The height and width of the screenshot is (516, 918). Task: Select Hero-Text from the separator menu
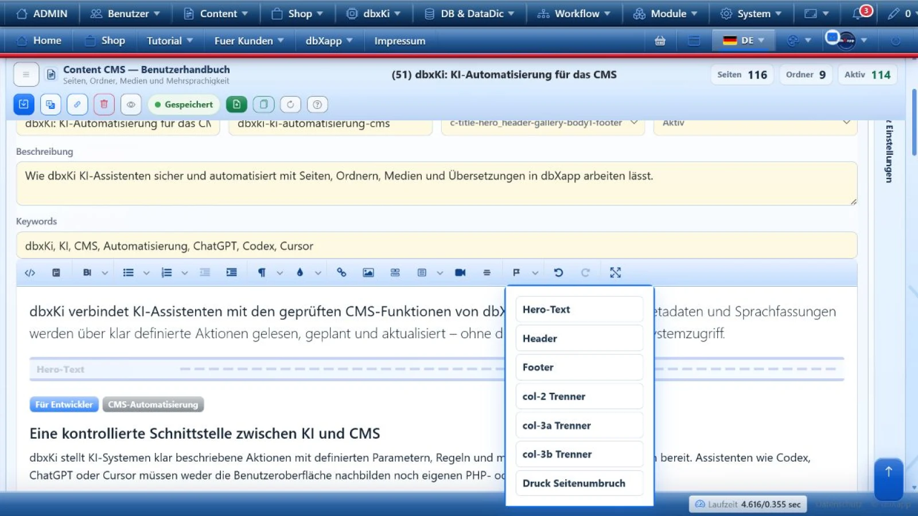point(579,310)
